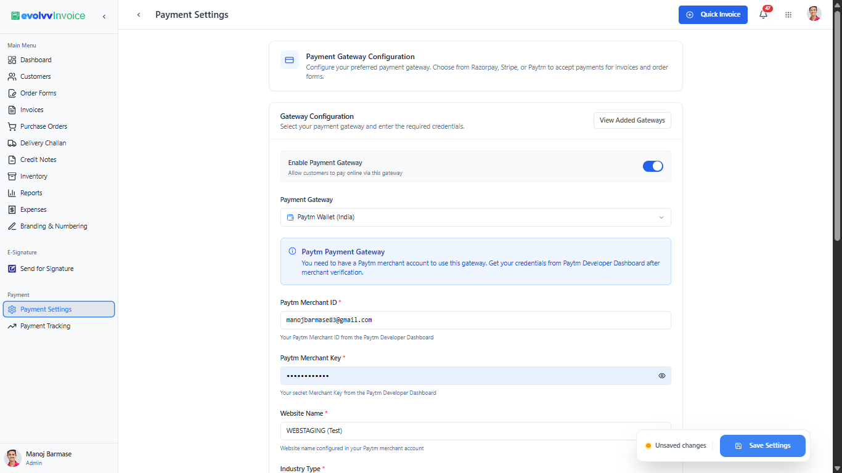The image size is (842, 473).
Task: Open the apps grid menu
Action: (x=788, y=15)
